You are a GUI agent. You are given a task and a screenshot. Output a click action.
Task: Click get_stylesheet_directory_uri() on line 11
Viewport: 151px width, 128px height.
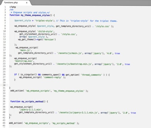pyautogui.click(x=38, y=34)
